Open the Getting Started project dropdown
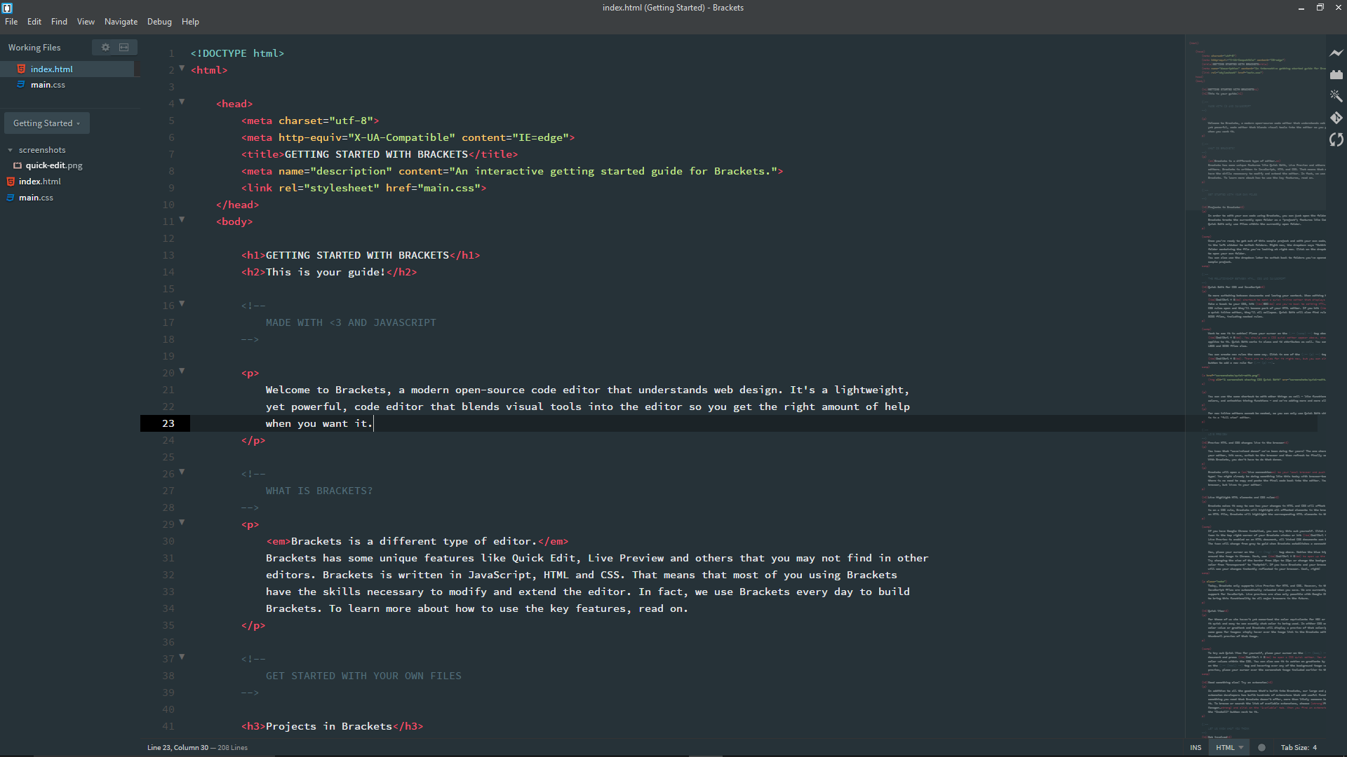Screen dimensions: 1347x757 click(x=46, y=123)
